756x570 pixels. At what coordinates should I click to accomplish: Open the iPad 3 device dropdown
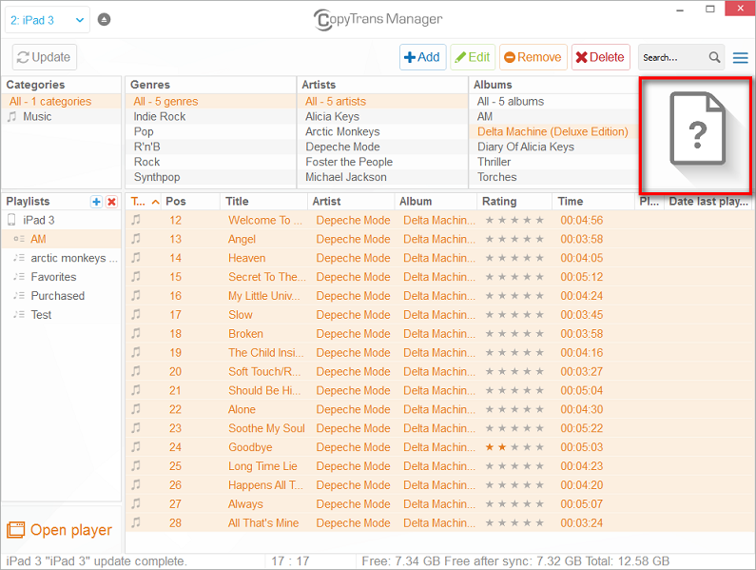[x=47, y=19]
